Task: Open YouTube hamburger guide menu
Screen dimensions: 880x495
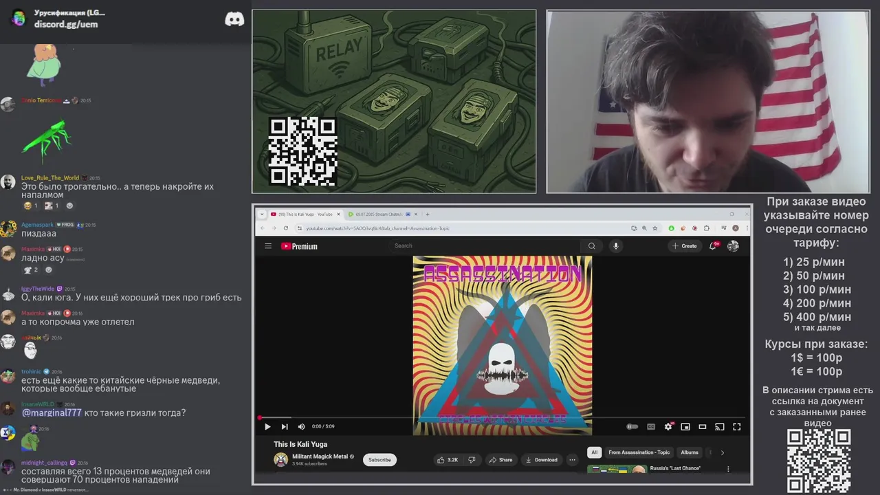Action: pyautogui.click(x=268, y=246)
